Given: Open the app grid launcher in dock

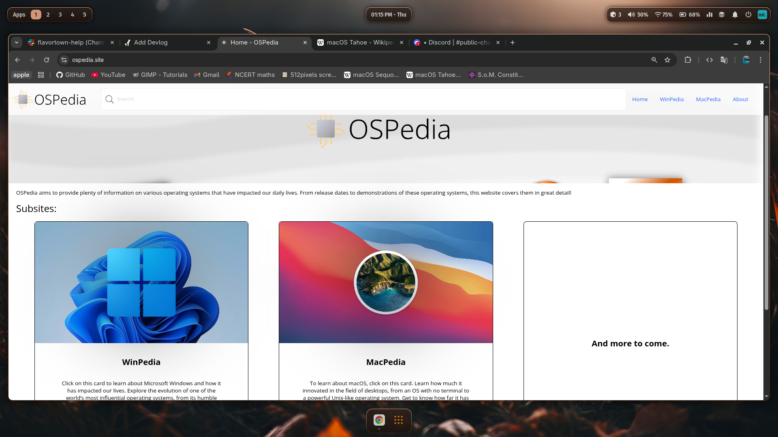Looking at the screenshot, I should point(398,420).
